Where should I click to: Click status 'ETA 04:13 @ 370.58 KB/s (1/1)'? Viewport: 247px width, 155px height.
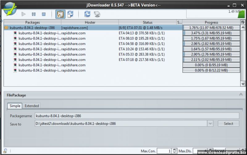pos(142,33)
